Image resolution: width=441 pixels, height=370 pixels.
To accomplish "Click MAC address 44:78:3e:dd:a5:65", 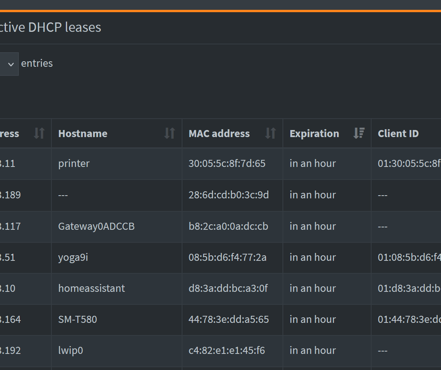I will pyautogui.click(x=229, y=320).
